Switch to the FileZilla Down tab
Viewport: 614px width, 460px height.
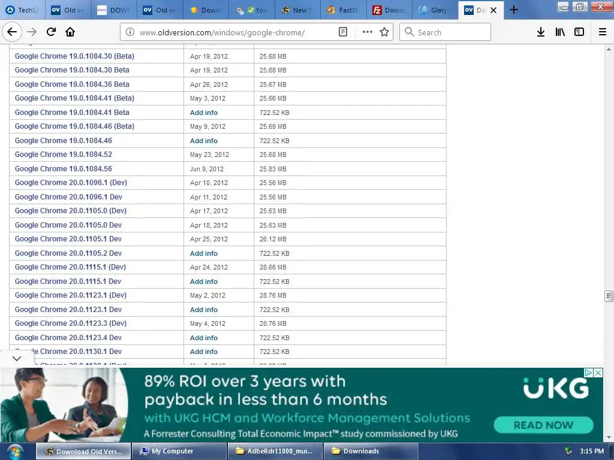pos(389,10)
